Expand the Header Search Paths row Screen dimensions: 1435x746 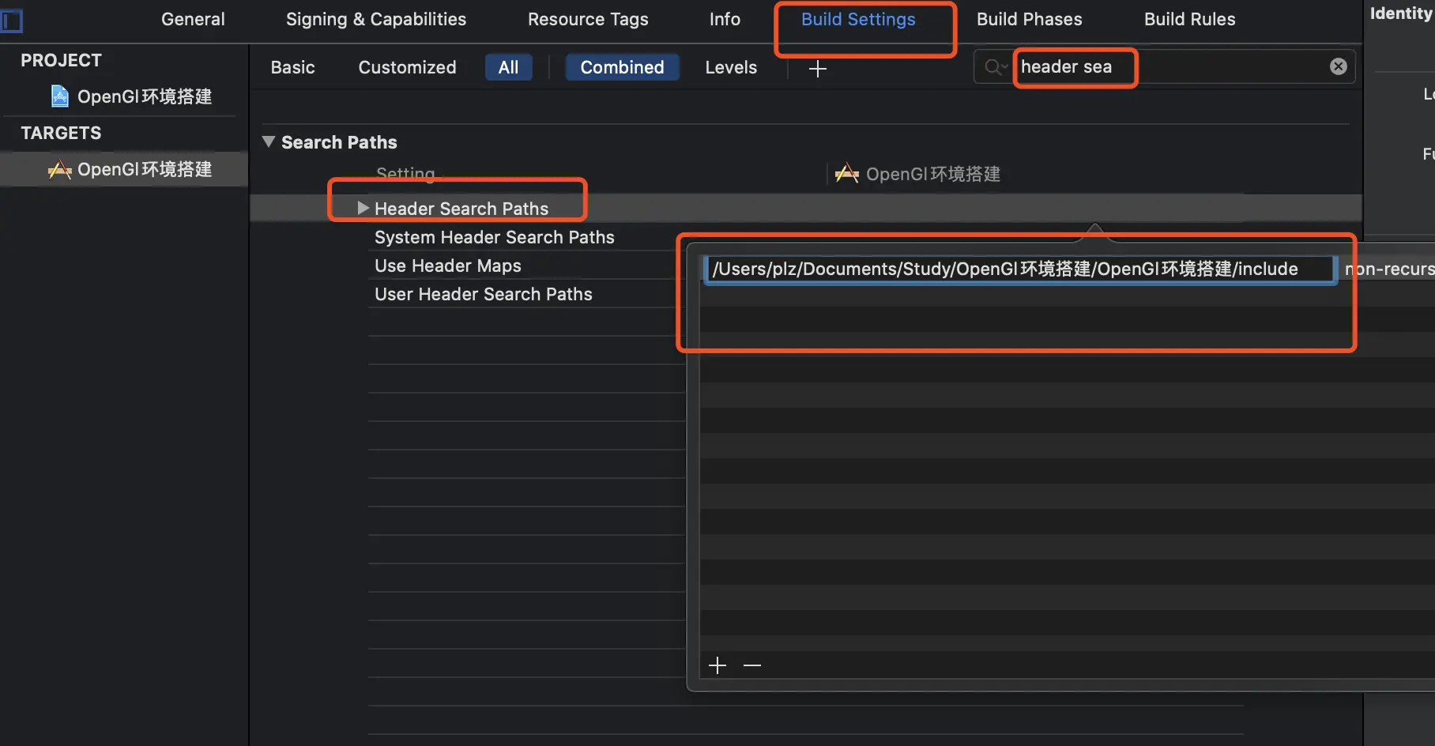(x=363, y=208)
